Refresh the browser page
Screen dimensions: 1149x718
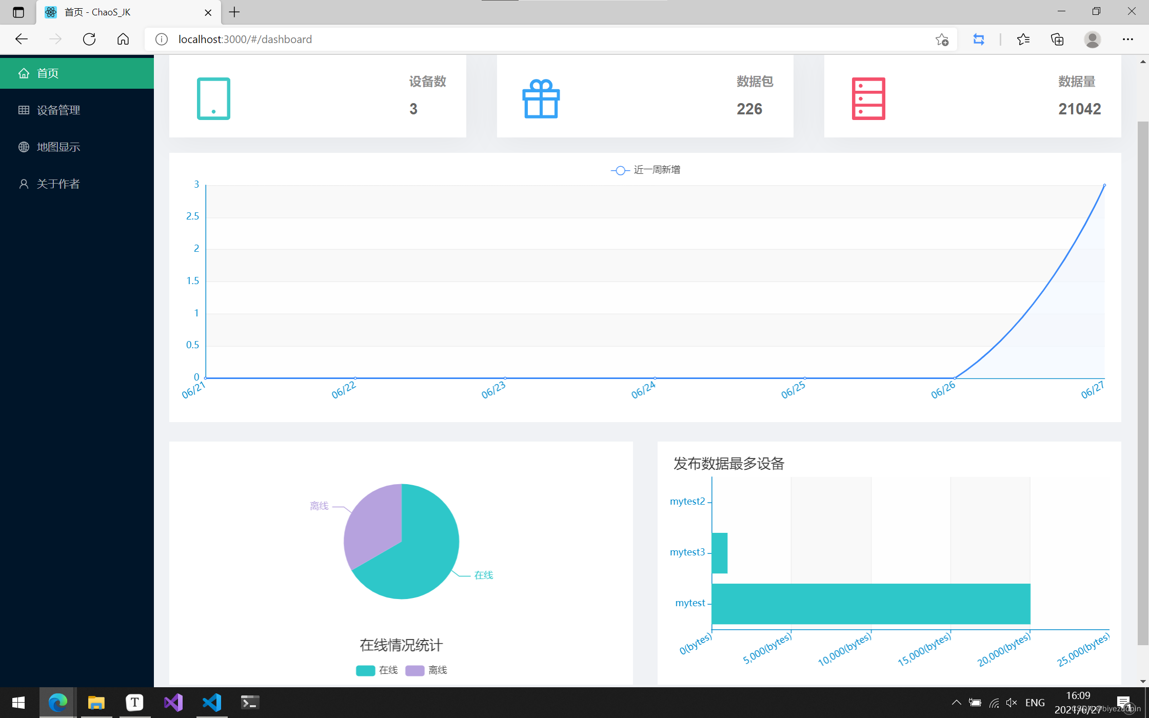pyautogui.click(x=89, y=39)
